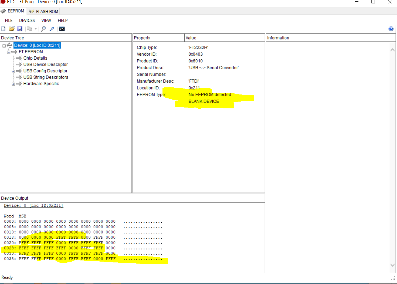Open the FILE menu
397x284 pixels.
tap(9, 20)
